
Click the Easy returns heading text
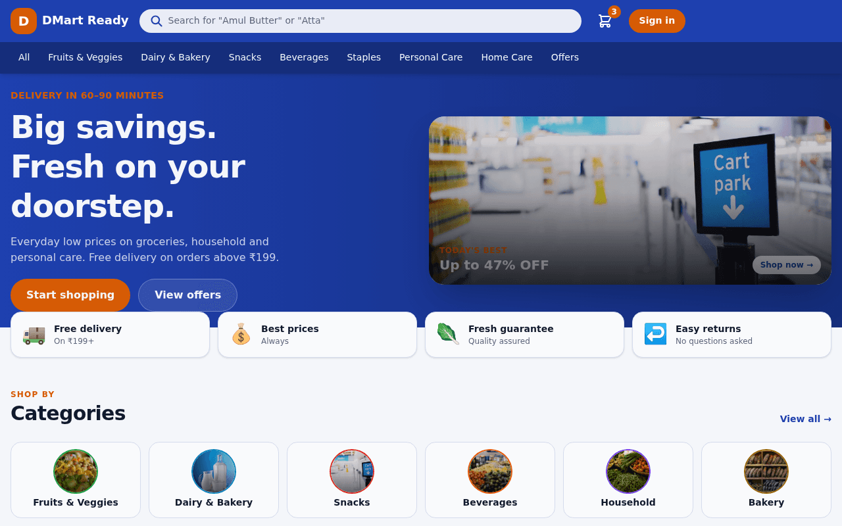click(708, 329)
